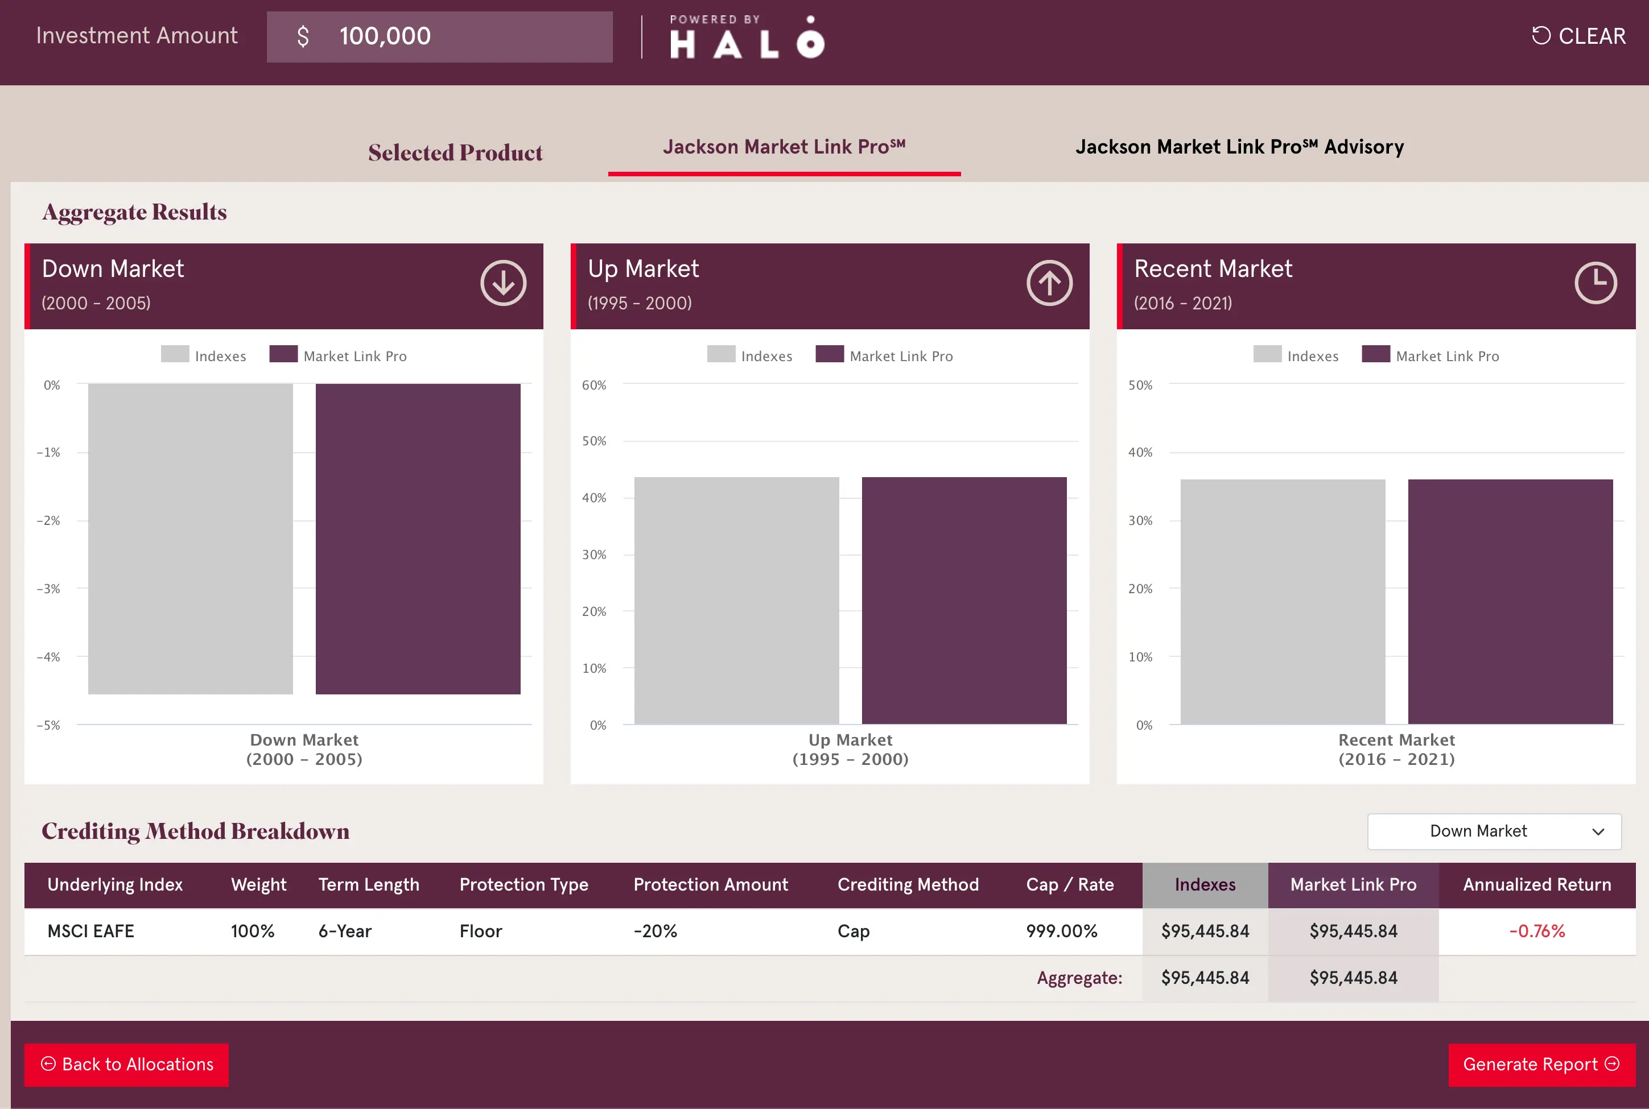
Task: Toggle Indexes legend in Recent Market chart
Action: (x=1296, y=355)
